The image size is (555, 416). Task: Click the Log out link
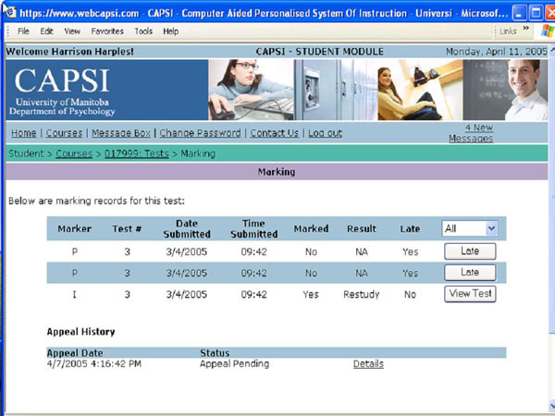325,133
